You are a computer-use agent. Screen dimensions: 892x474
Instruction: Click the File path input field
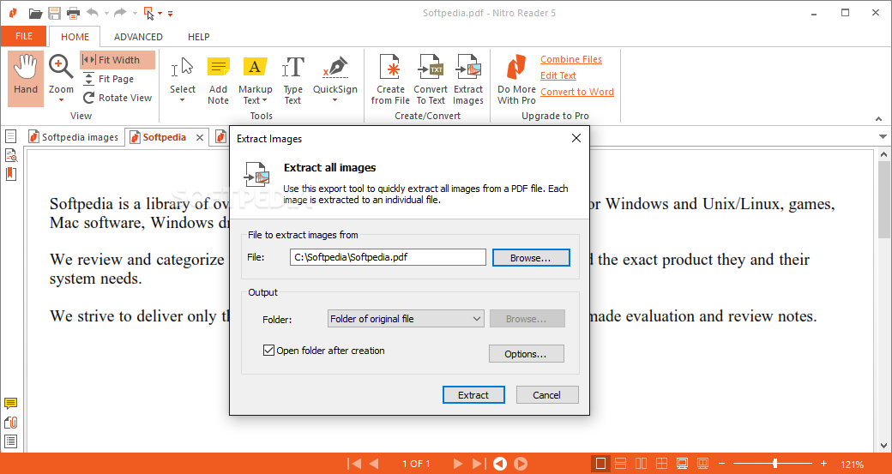[388, 257]
